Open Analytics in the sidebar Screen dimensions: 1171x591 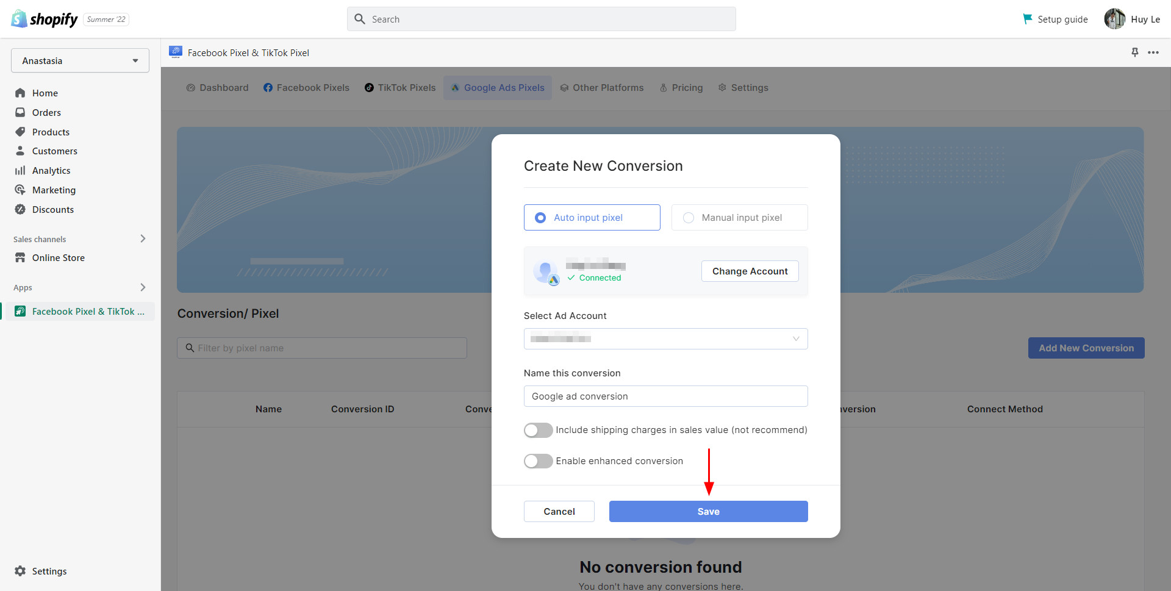click(51, 170)
